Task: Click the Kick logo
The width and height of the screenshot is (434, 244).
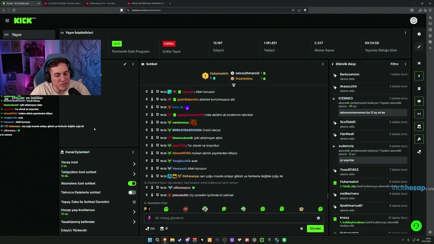Action: click(x=24, y=21)
